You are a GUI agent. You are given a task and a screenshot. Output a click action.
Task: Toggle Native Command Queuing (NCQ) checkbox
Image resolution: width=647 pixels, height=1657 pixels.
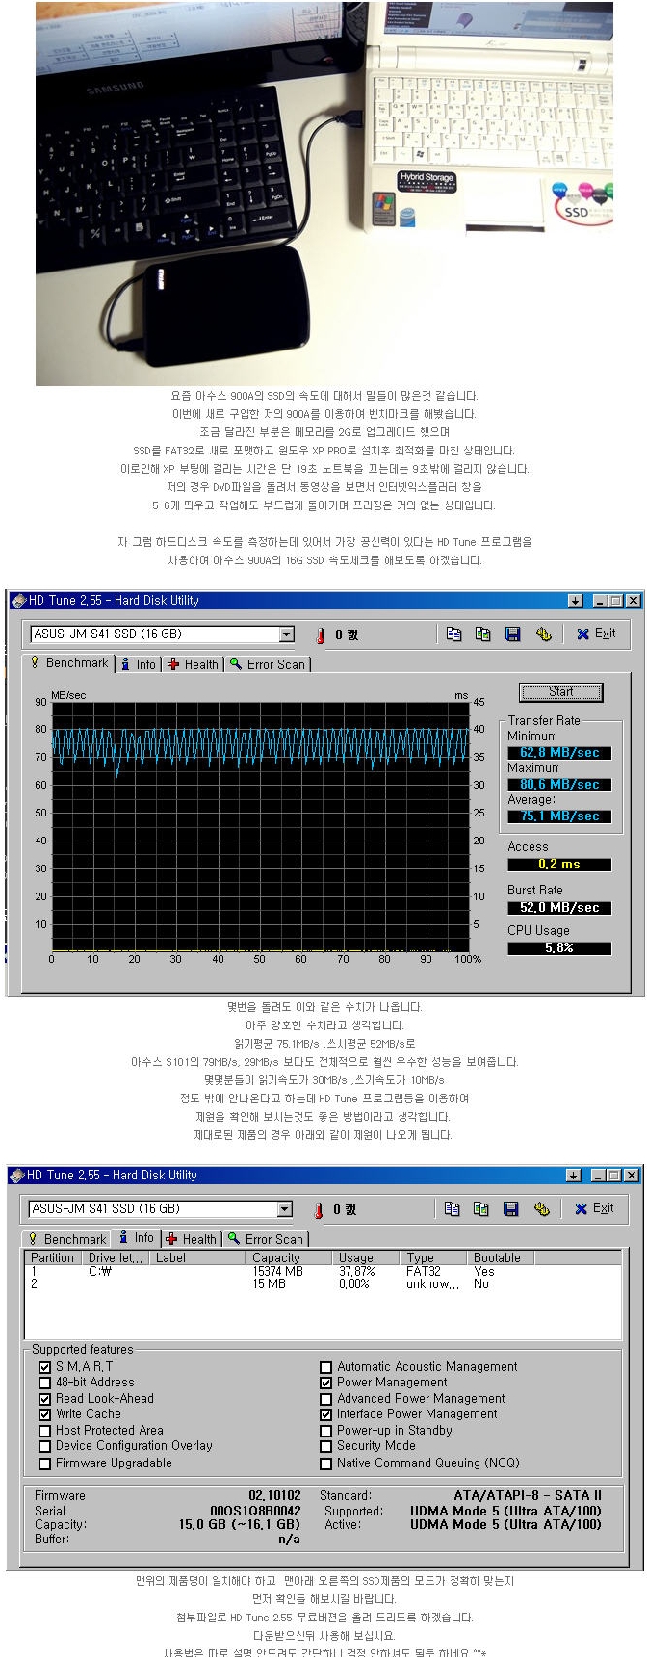(x=326, y=1463)
